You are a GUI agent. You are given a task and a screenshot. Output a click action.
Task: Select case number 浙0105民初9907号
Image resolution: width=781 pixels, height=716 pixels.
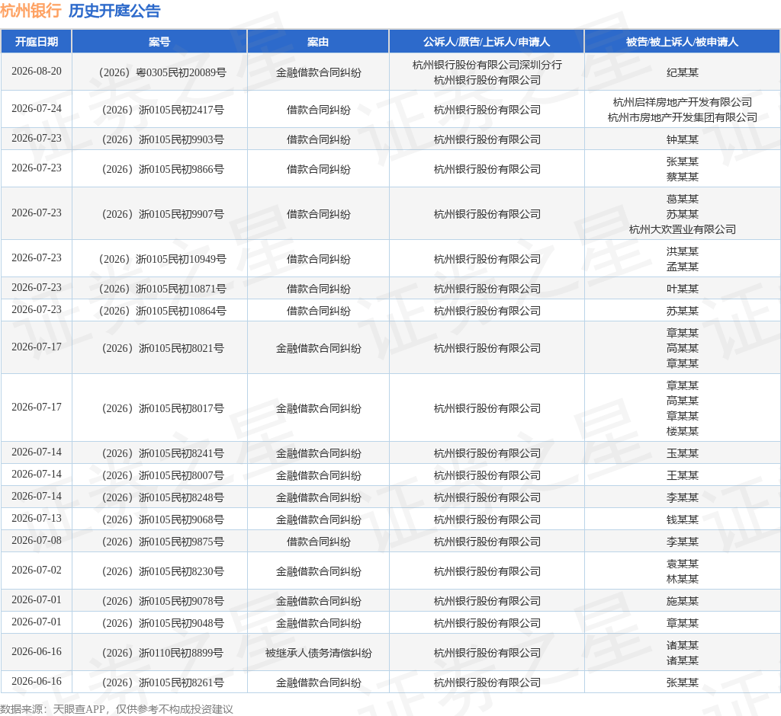(x=162, y=215)
